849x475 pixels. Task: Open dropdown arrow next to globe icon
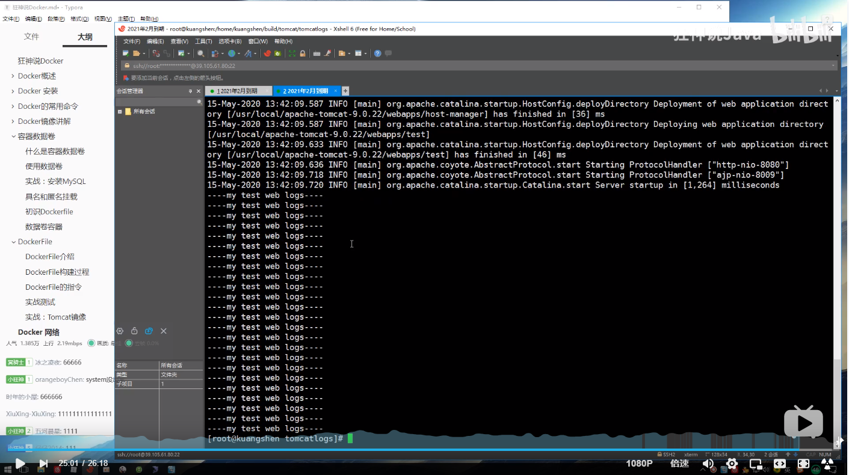[x=239, y=54]
